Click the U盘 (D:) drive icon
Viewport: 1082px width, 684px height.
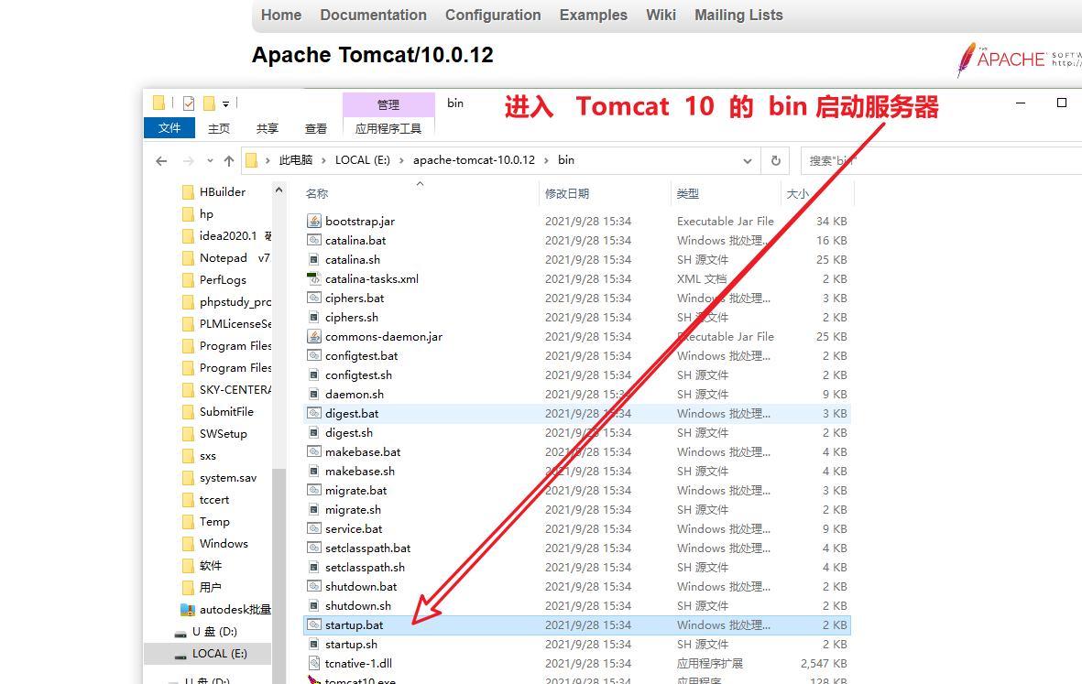point(180,633)
